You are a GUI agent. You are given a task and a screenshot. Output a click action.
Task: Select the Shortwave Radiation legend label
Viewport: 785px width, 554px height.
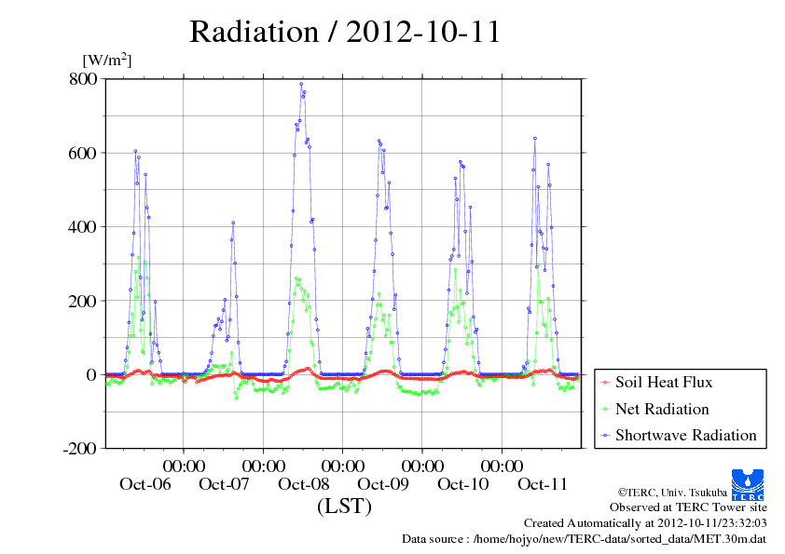[x=685, y=436]
